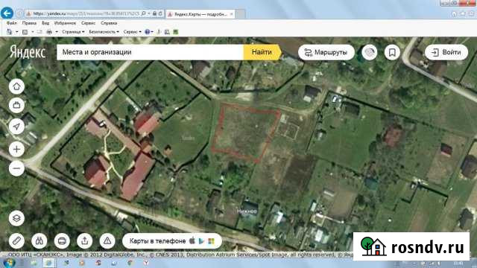Click the browser forward arrow
Viewport: 477px width, 268px height.
click(20, 13)
